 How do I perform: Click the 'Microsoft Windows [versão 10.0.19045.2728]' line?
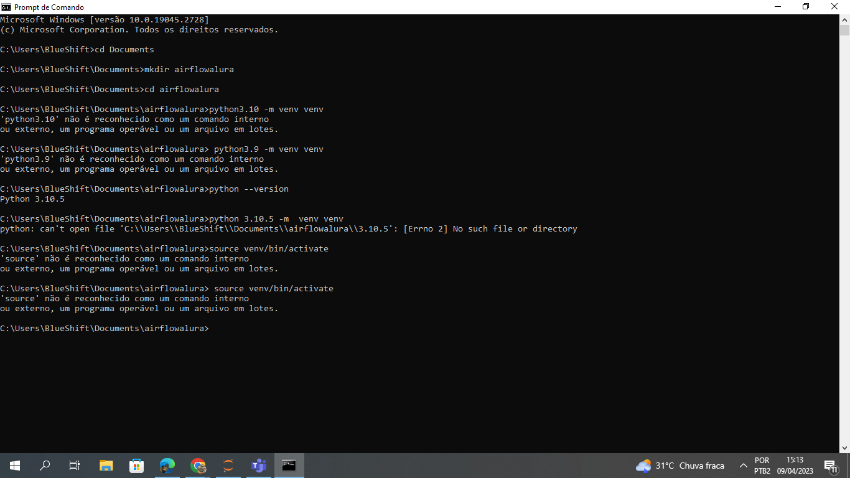point(105,19)
